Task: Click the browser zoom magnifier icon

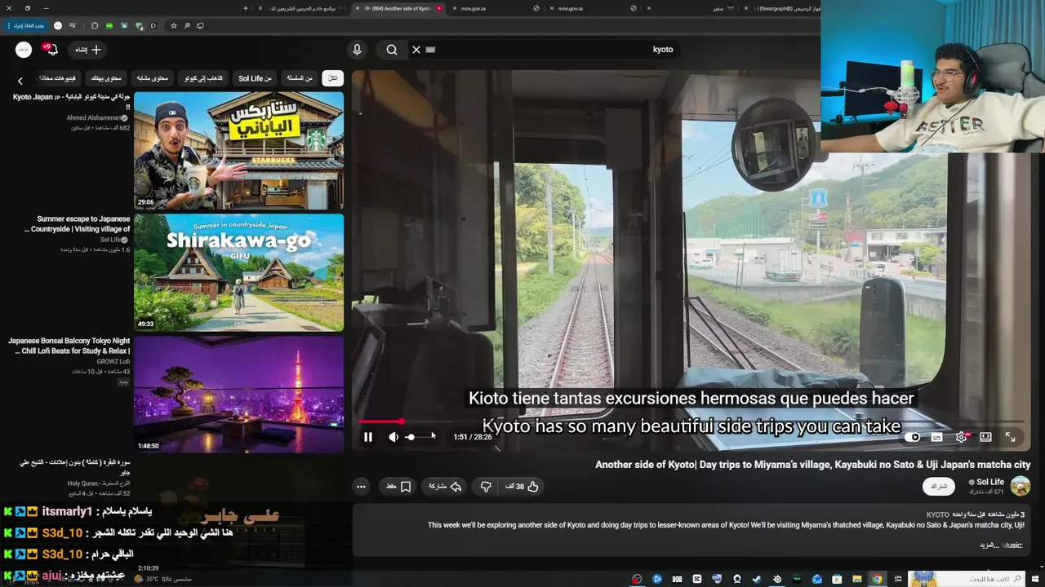Action: click(187, 26)
